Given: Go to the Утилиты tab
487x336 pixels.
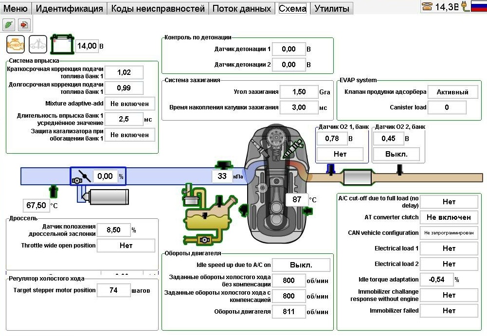Looking at the screenshot, I should 331,8.
